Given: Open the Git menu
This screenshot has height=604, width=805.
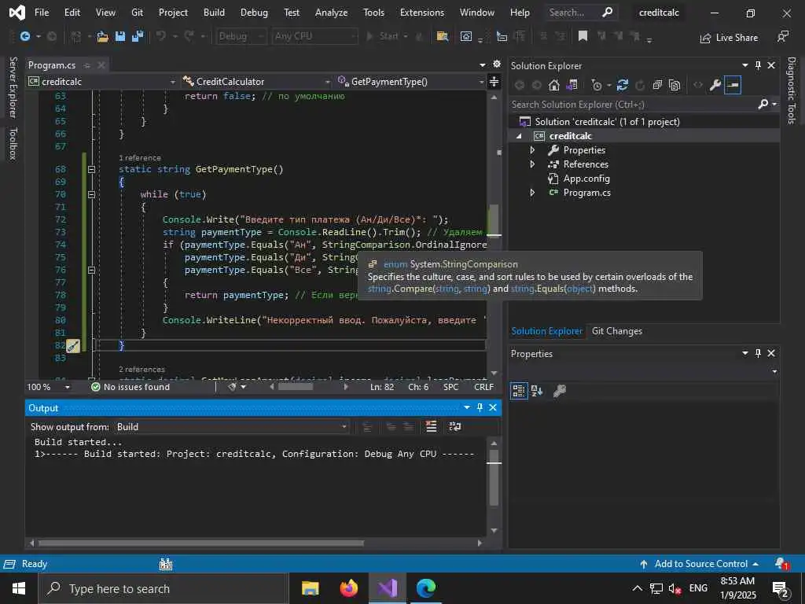Looking at the screenshot, I should pos(137,13).
